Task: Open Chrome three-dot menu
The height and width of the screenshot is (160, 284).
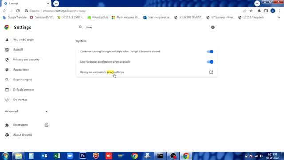Action: pyautogui.click(x=280, y=11)
